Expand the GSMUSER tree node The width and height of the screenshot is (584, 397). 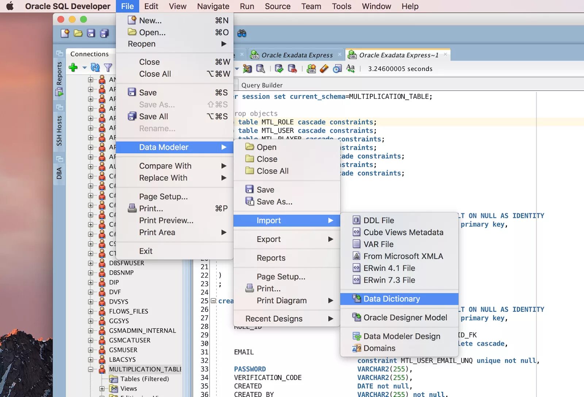91,350
